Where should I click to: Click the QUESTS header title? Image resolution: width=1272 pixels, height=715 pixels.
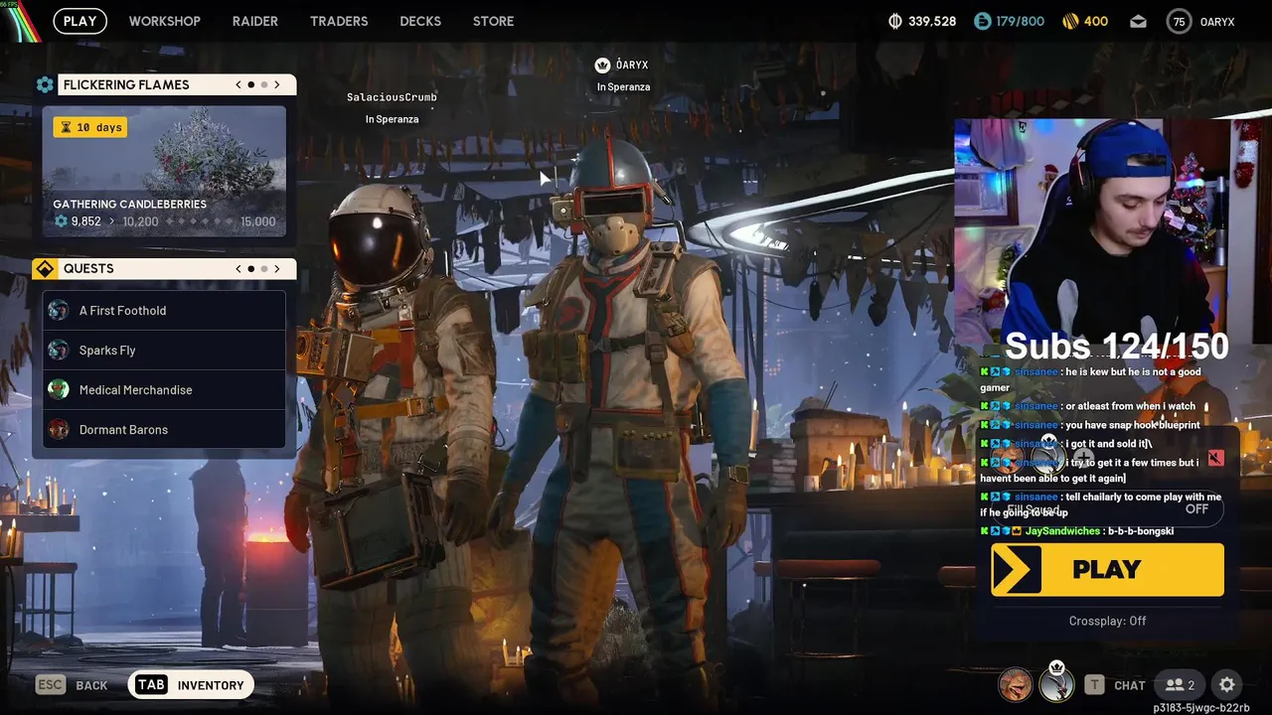tap(88, 268)
